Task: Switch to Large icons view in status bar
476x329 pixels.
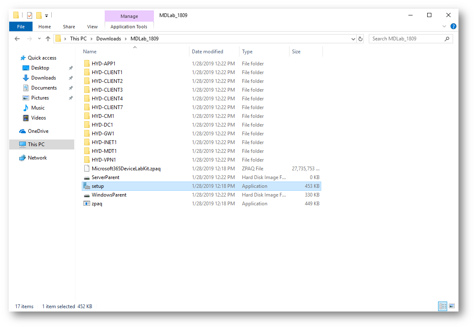Action: [452, 306]
